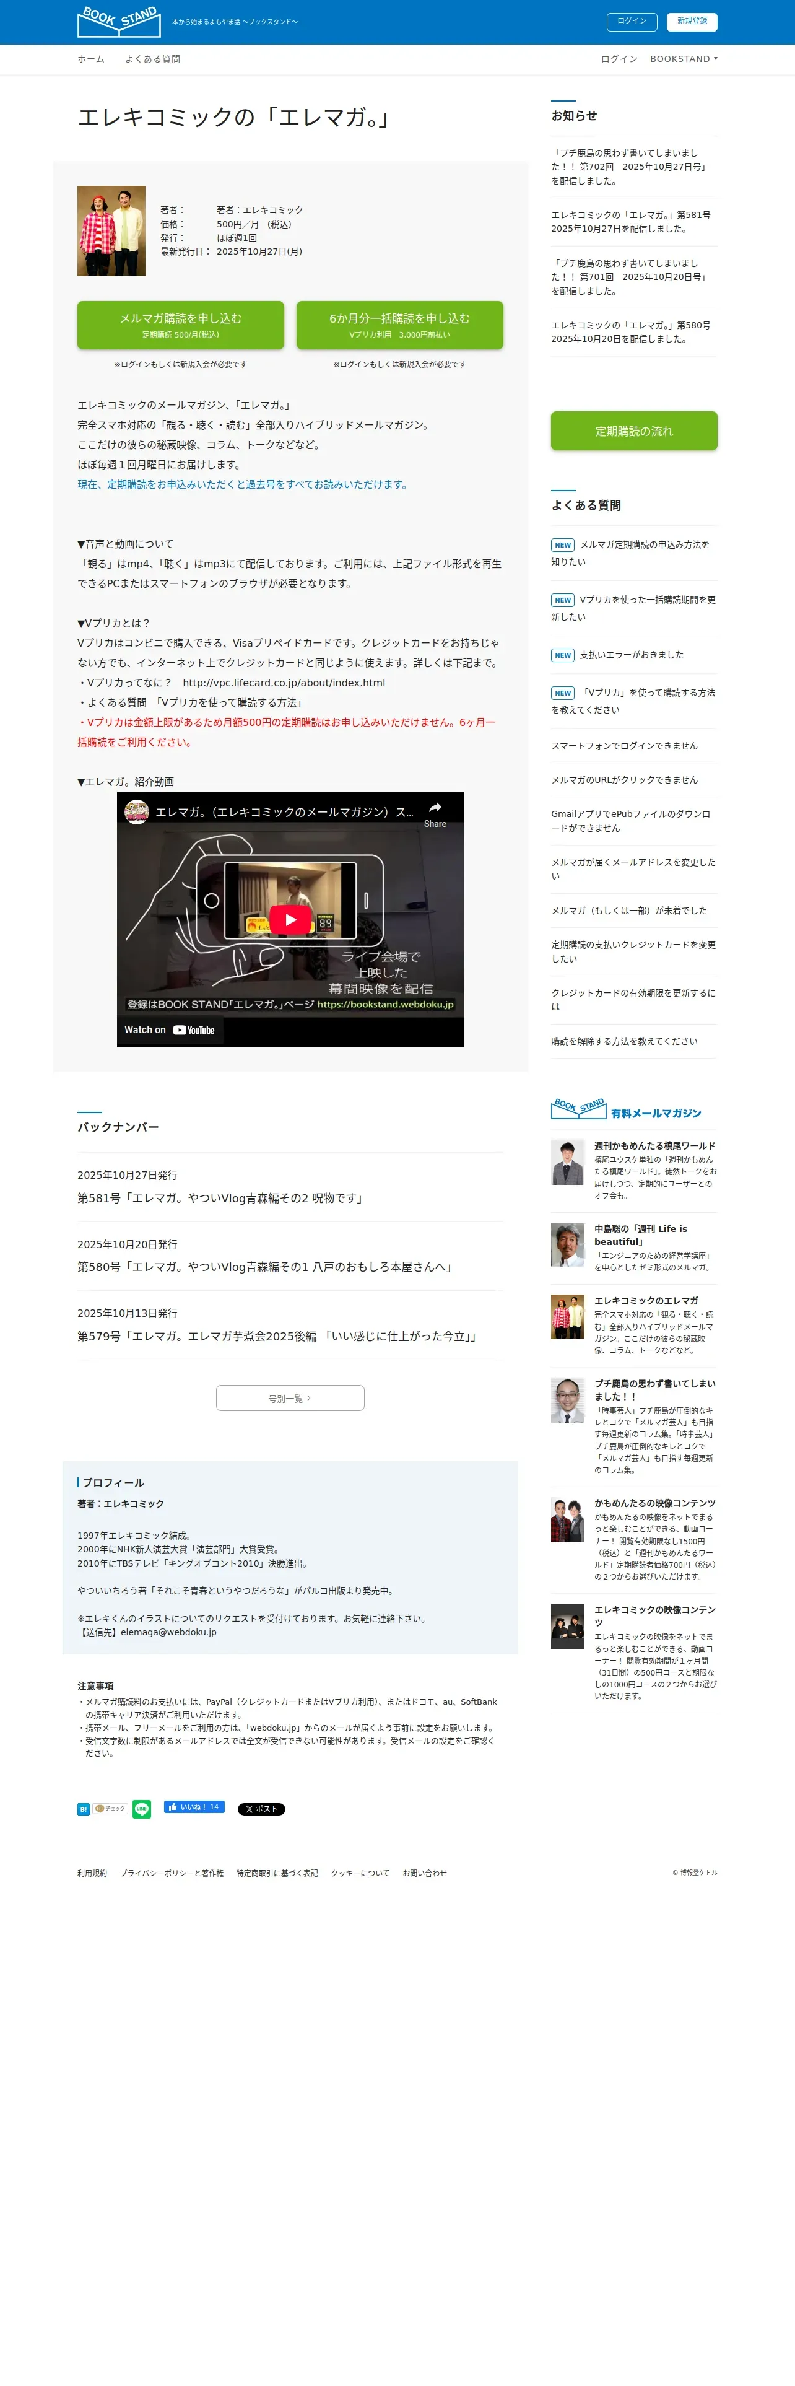
Task: Open よくある質問 in navigation bar
Action: [153, 59]
